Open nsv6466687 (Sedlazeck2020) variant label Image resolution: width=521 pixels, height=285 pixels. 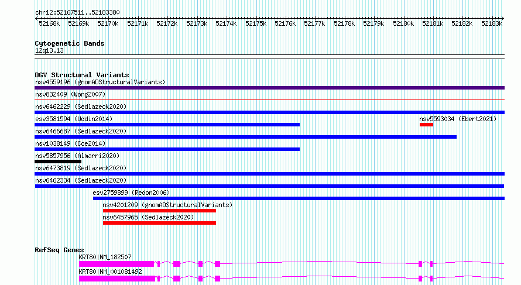(x=81, y=131)
